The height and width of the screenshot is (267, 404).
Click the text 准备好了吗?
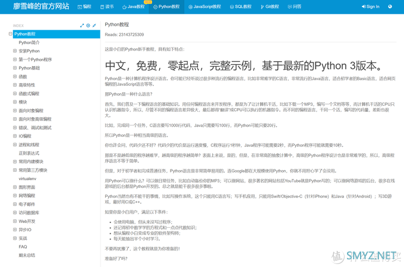click(x=116, y=259)
